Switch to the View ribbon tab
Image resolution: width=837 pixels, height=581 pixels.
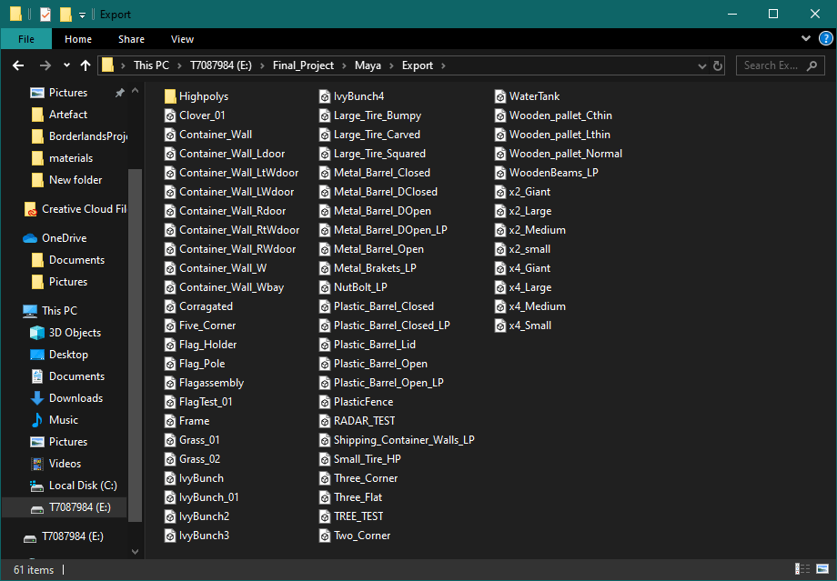point(182,39)
